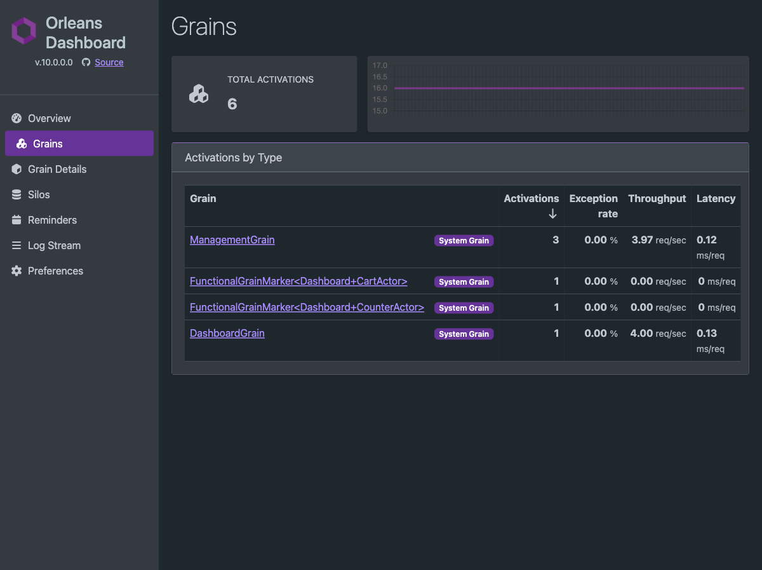The height and width of the screenshot is (570, 762).
Task: Click the 4.00 req/sec throughput value
Action: (x=658, y=334)
